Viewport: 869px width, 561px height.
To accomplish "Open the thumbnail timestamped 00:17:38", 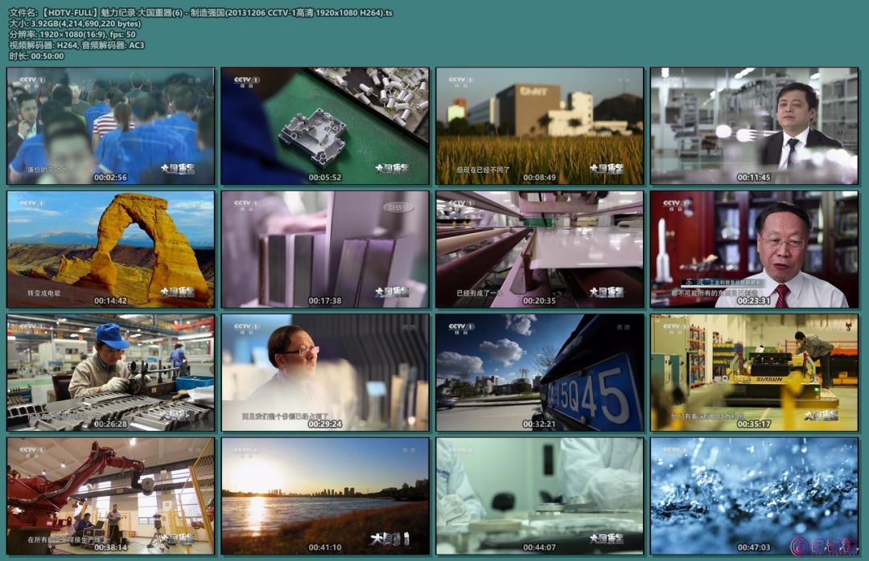I will 325,249.
